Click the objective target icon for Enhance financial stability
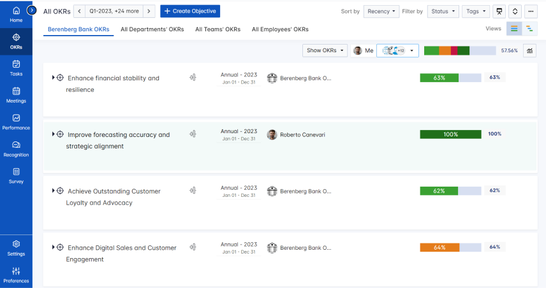The width and height of the screenshot is (546, 288). click(60, 78)
